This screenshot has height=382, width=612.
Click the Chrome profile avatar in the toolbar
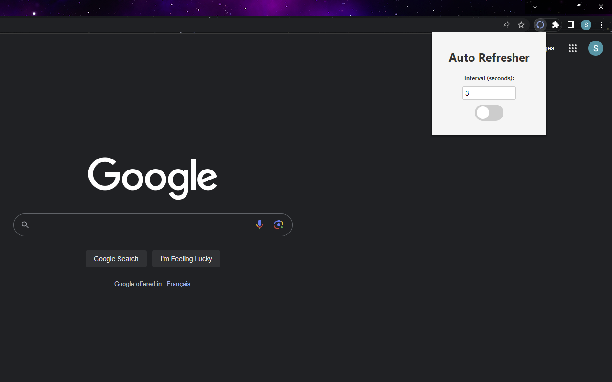coord(586,25)
